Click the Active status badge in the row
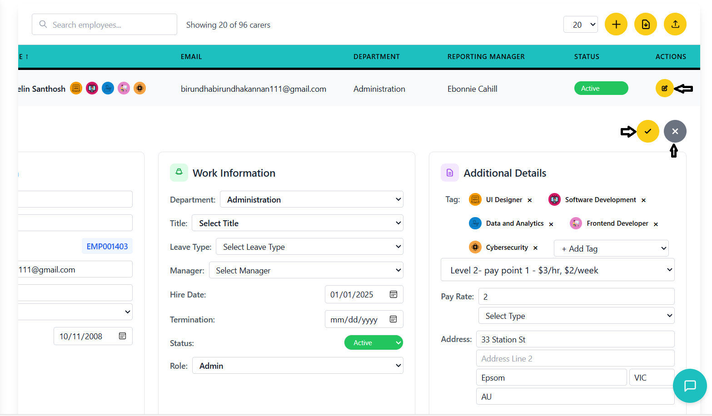This screenshot has width=712, height=416. (601, 89)
